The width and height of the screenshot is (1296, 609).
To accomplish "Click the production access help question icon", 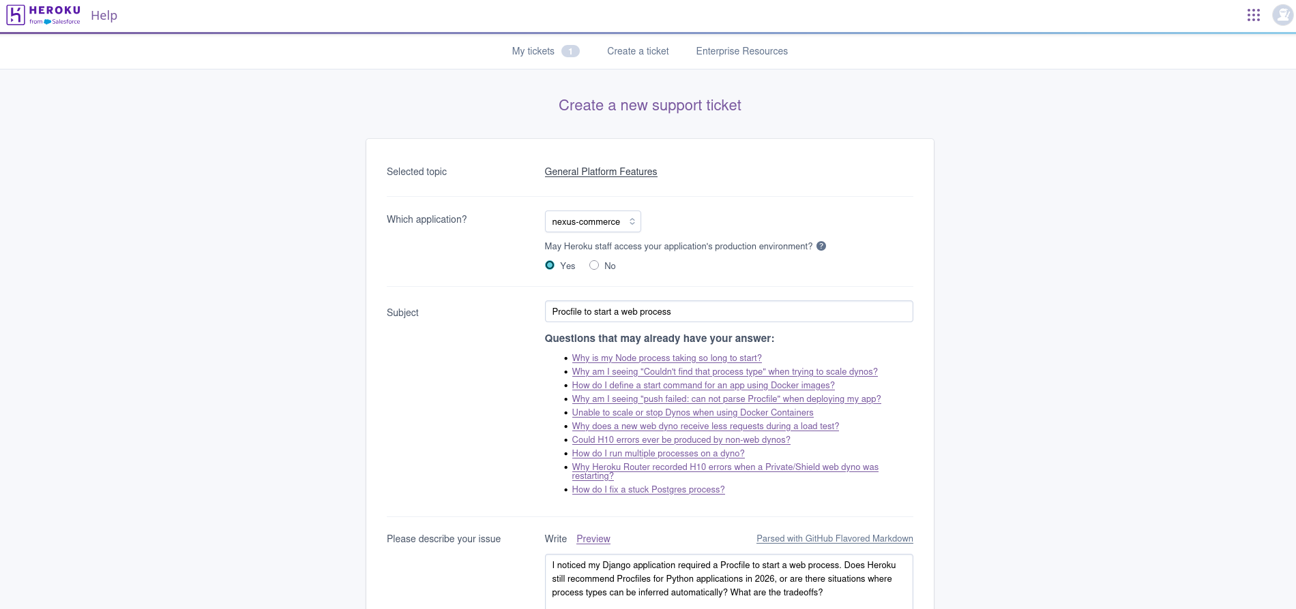I will tap(821, 247).
